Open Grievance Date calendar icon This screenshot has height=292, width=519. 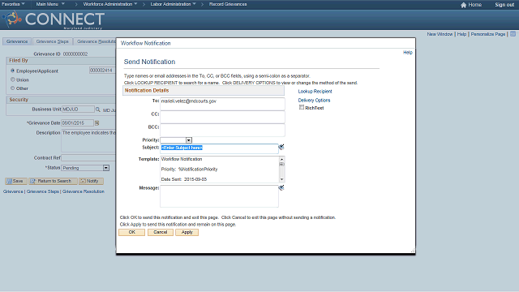pos(97,122)
